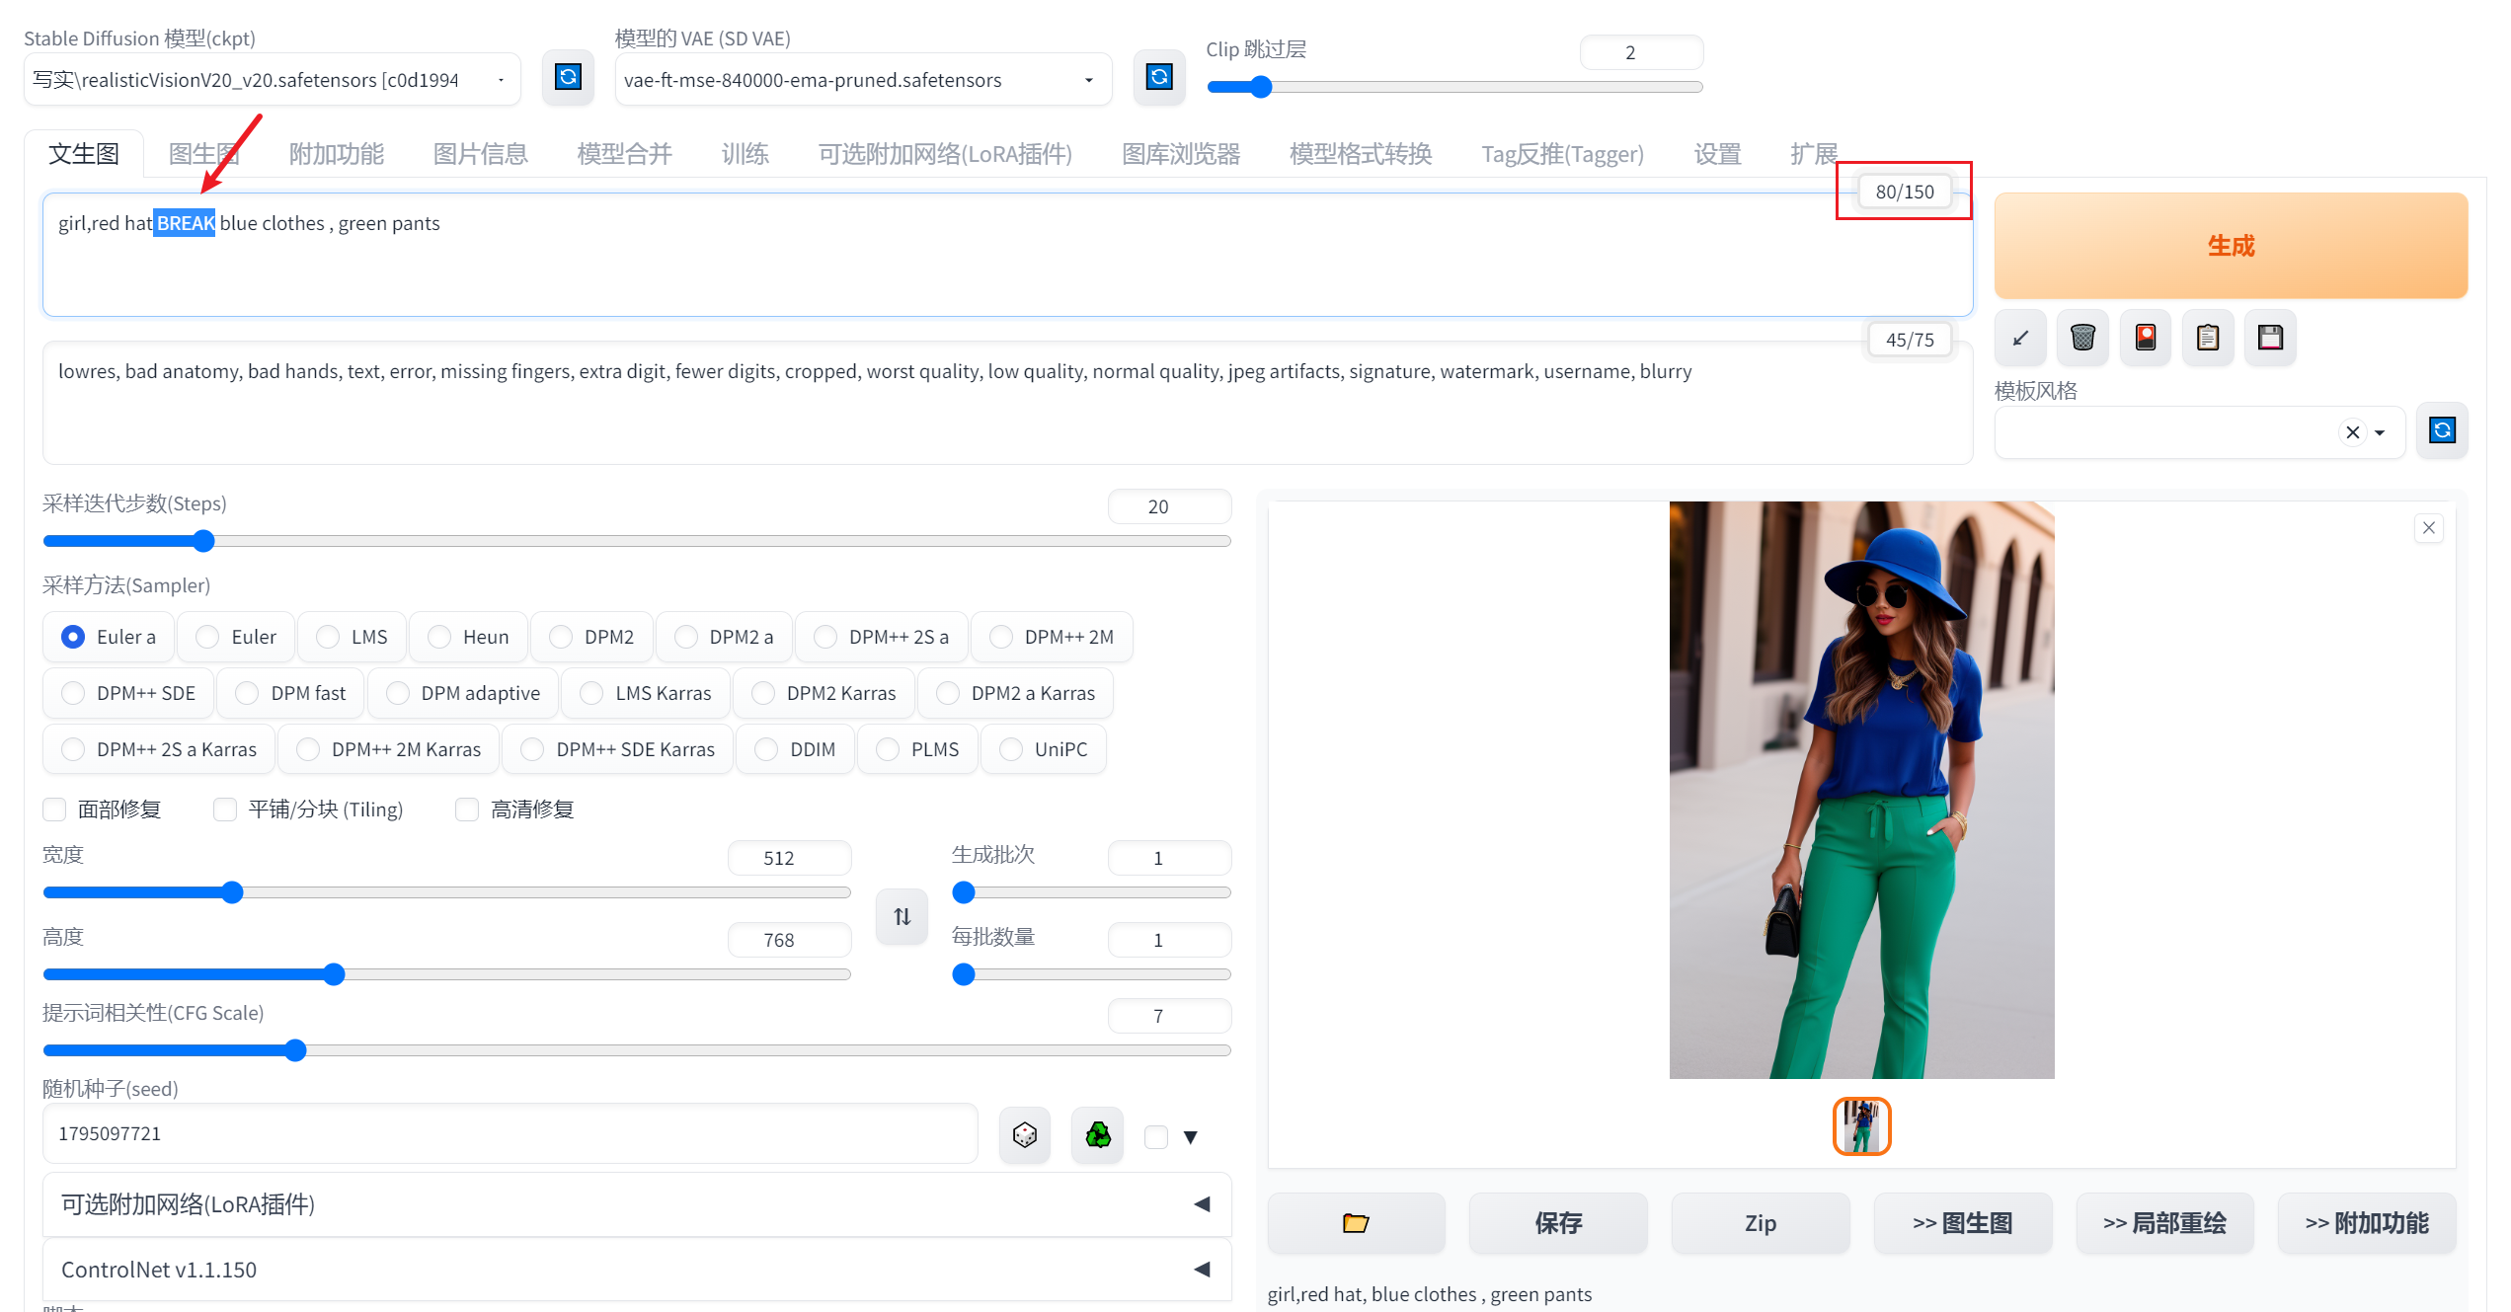Viewport: 2511px width, 1312px height.
Task: Switch to the 图片信息 tab
Action: pos(480,154)
